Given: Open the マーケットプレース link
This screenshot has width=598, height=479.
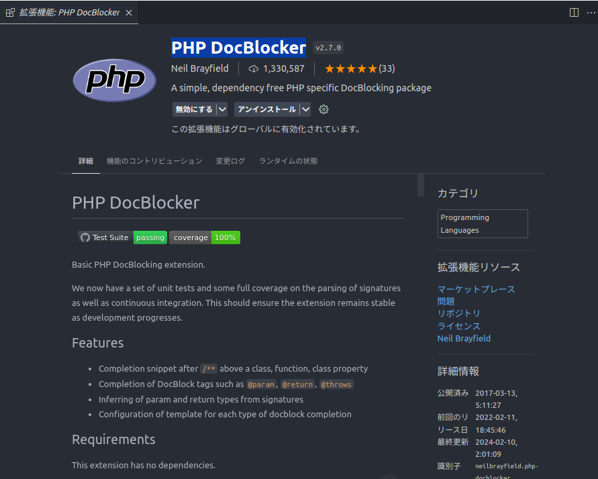Looking at the screenshot, I should [x=476, y=289].
